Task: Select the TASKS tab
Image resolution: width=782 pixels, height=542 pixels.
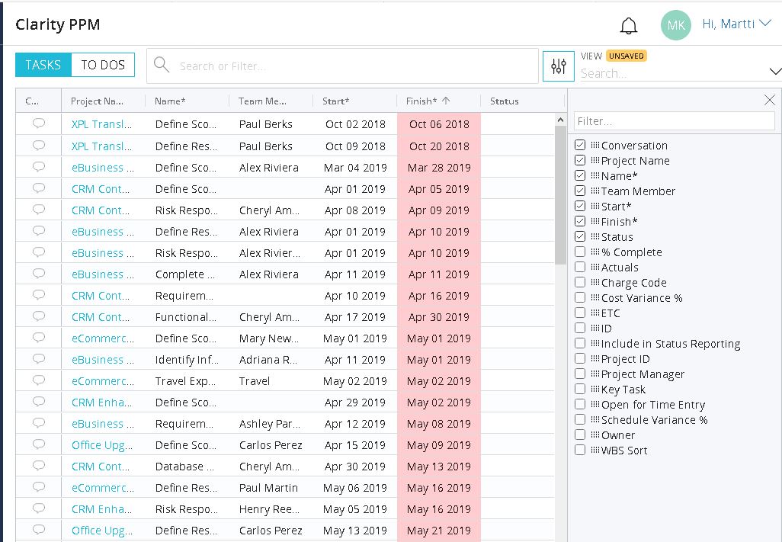Action: coord(43,65)
